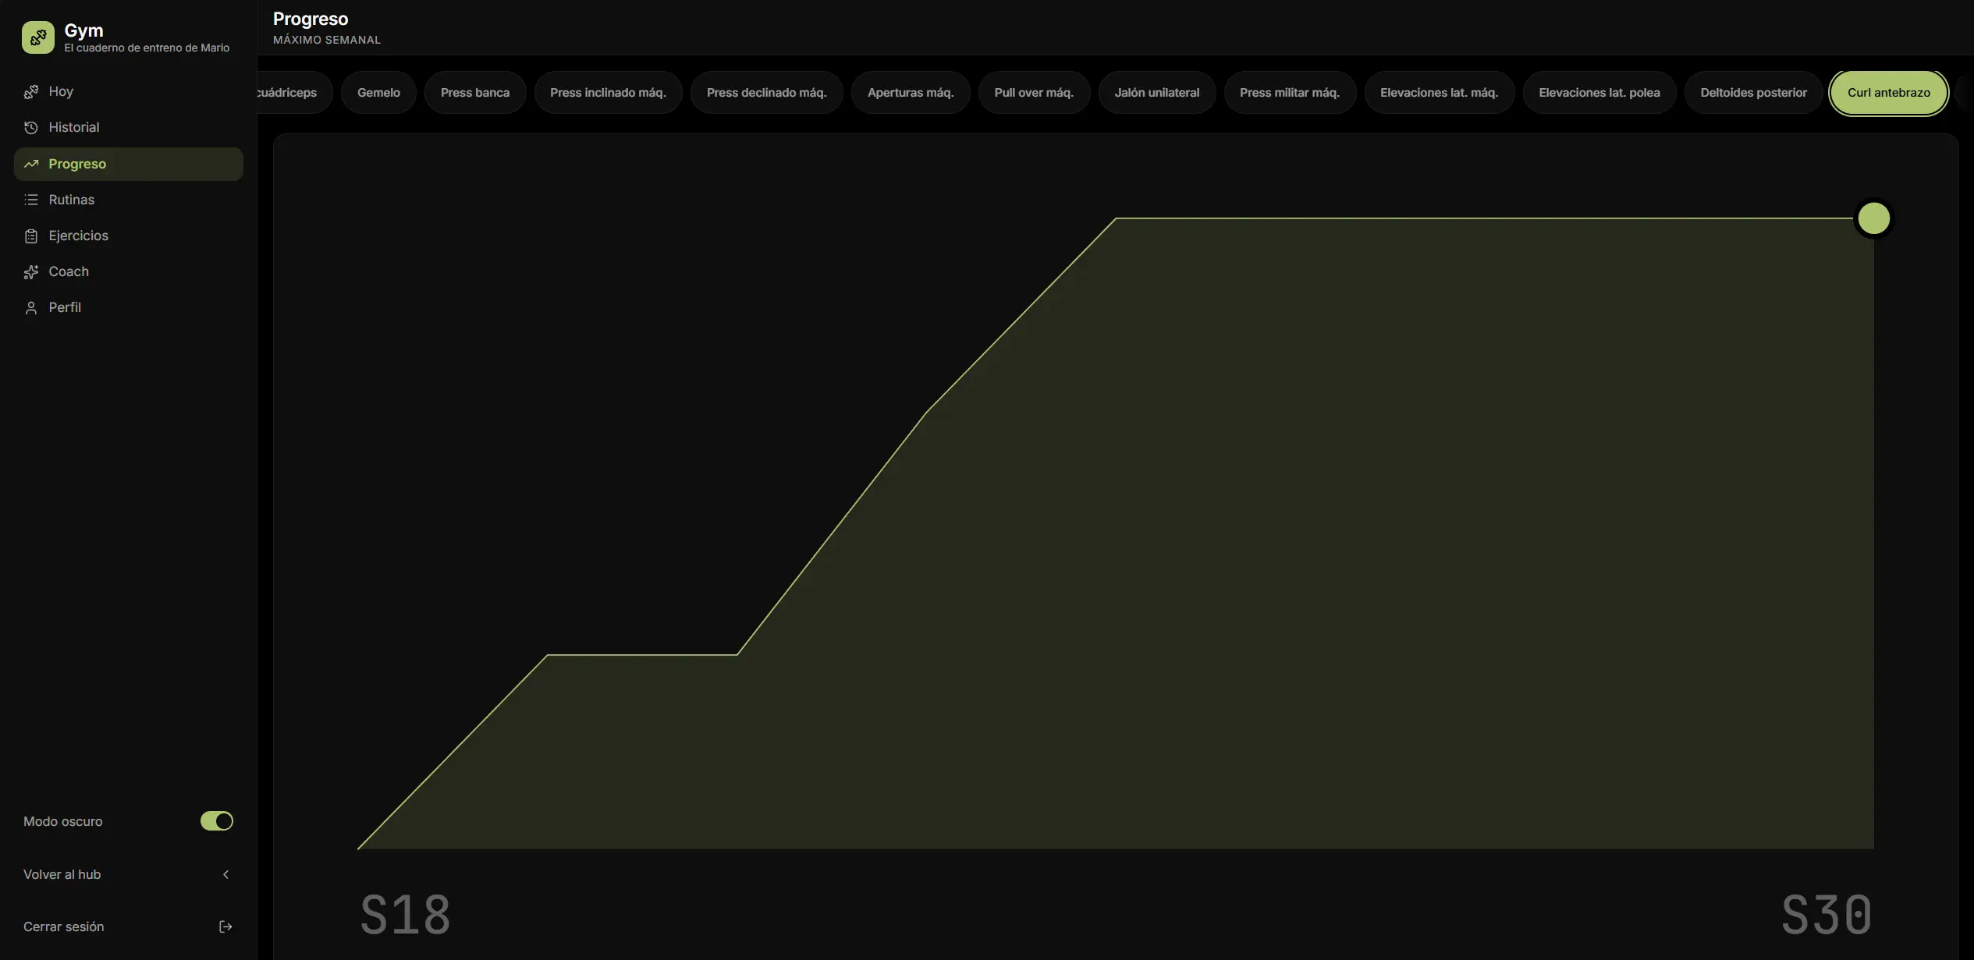1974x960 pixels.
Task: Select the partially visible cuádriceps chip
Action: (293, 93)
